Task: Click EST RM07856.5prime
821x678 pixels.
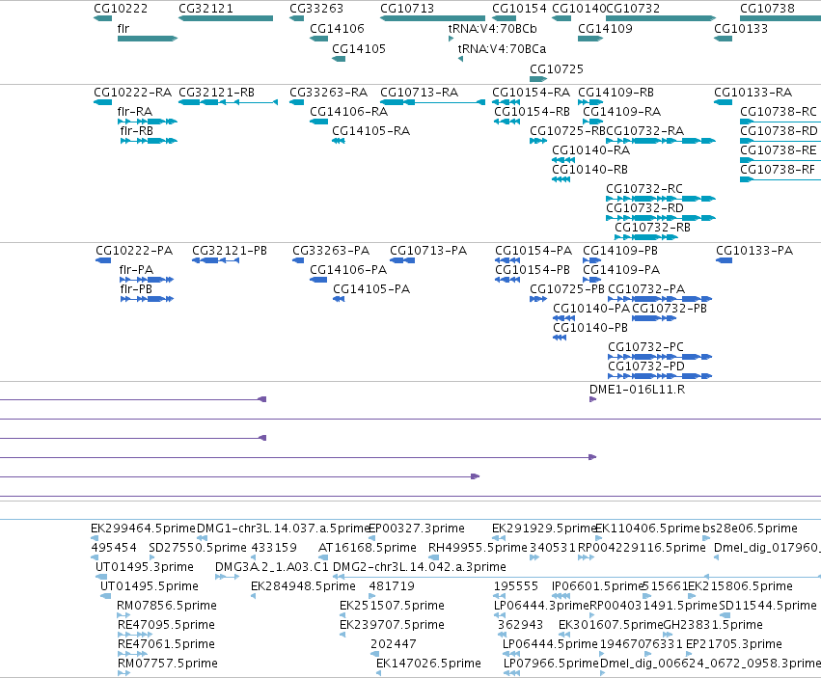Action: (x=167, y=606)
